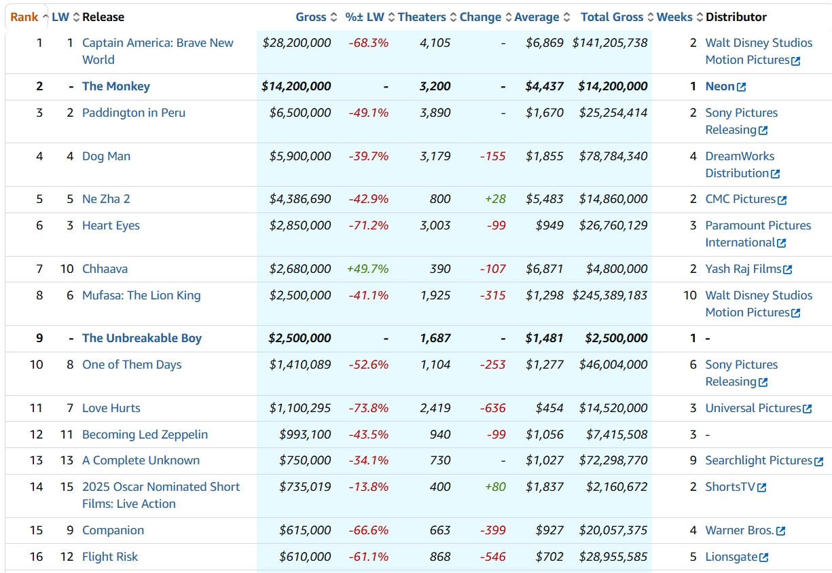Click the Distributor column header

pos(736,17)
